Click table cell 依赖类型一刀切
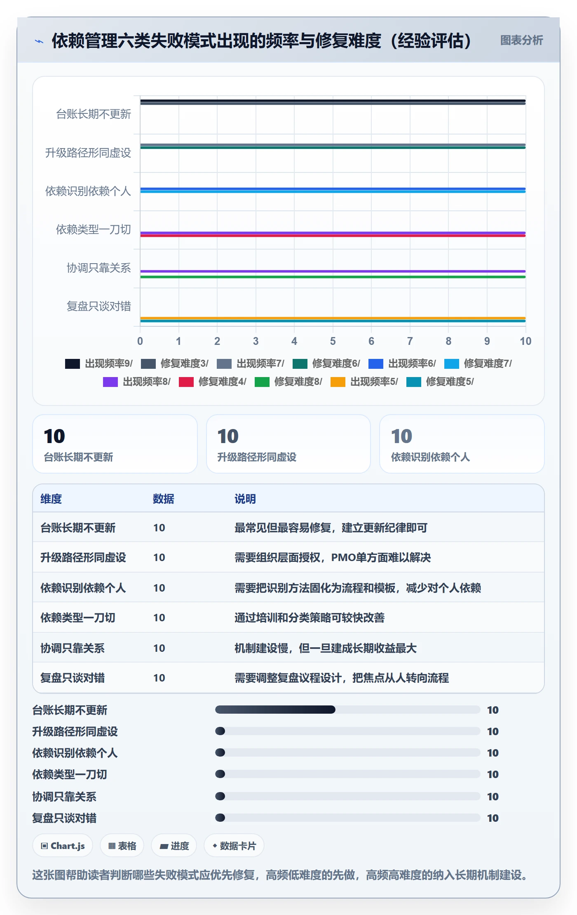 pyautogui.click(x=78, y=618)
